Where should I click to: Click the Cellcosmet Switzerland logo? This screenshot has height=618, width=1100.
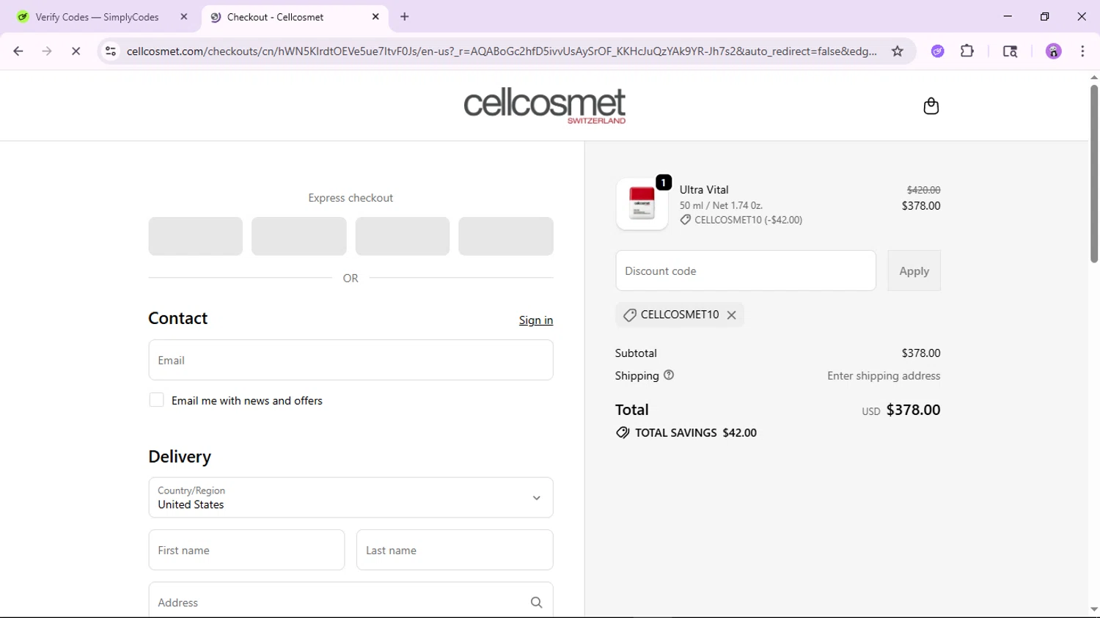click(x=545, y=106)
